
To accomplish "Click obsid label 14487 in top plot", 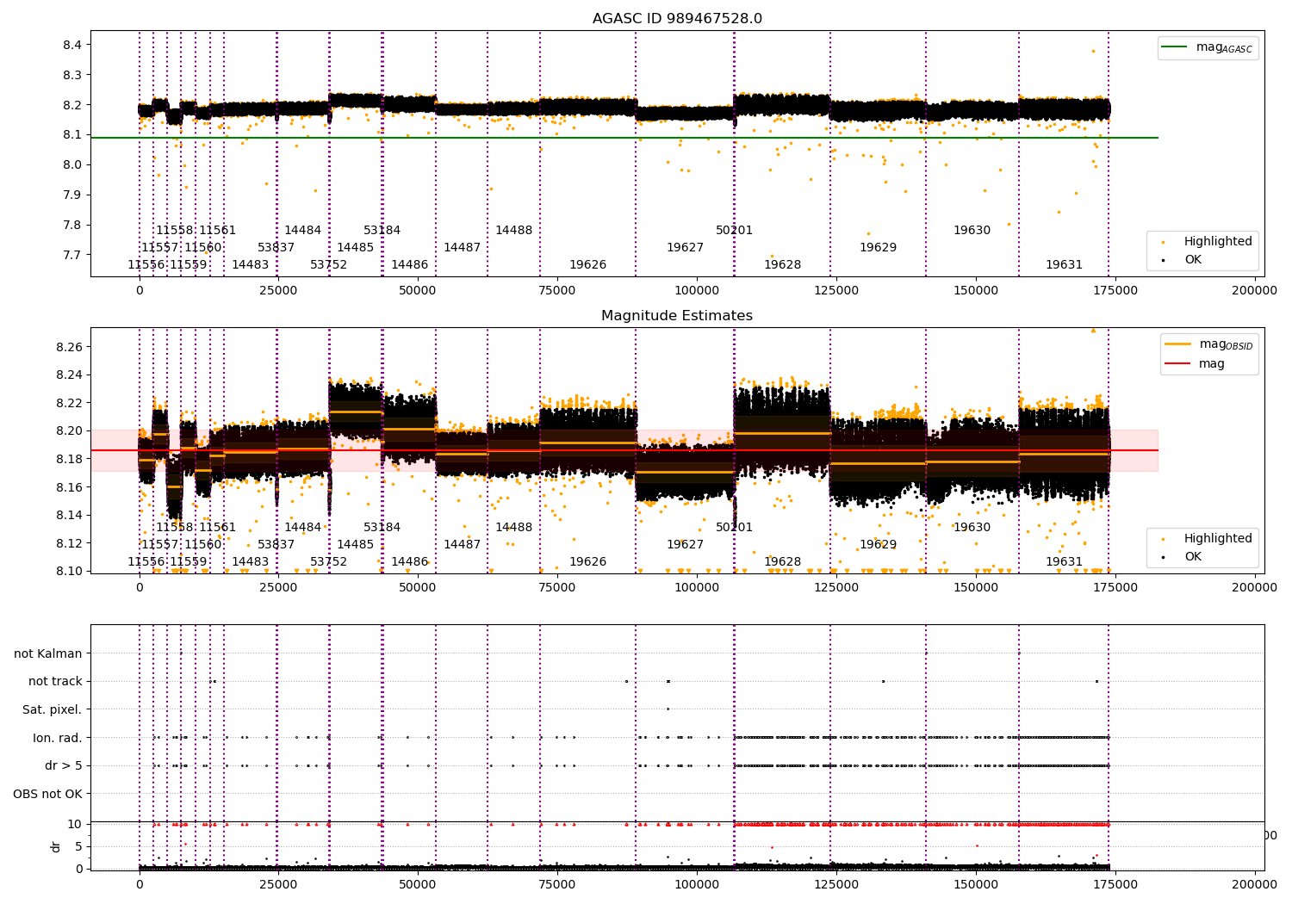I will pos(462,247).
